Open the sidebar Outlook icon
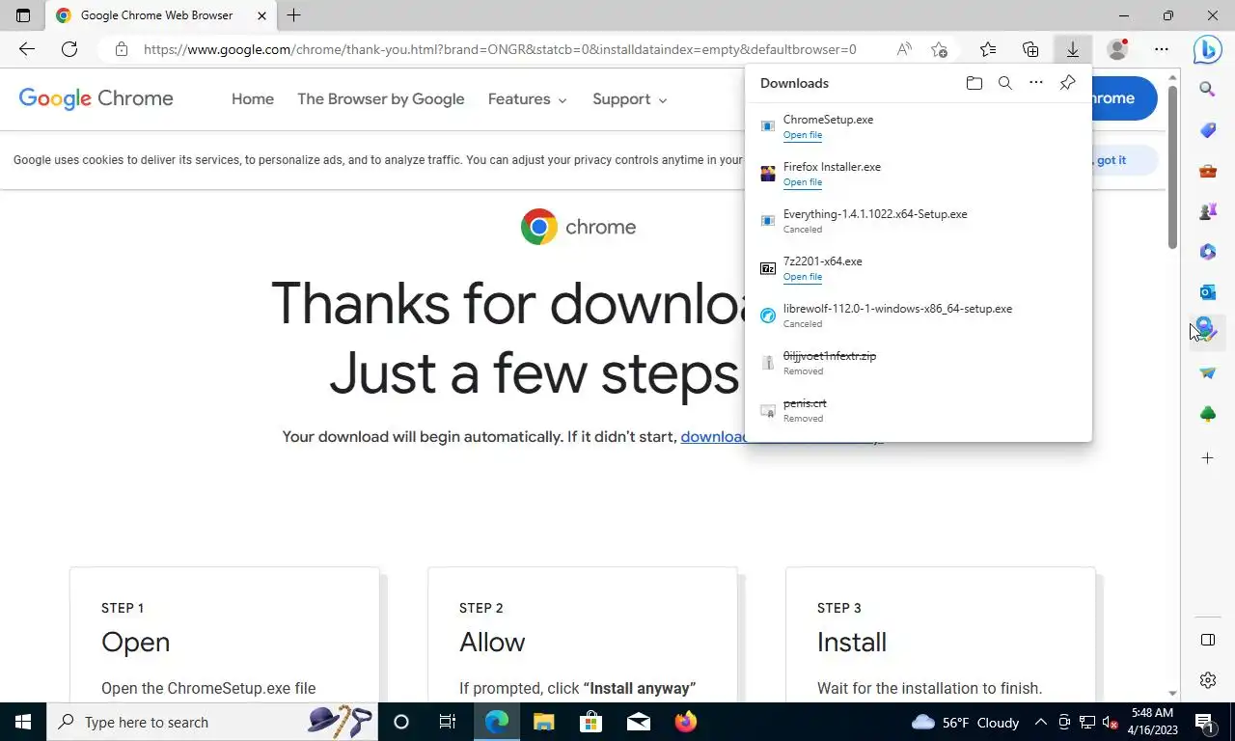This screenshot has height=741, width=1235. 1208,292
